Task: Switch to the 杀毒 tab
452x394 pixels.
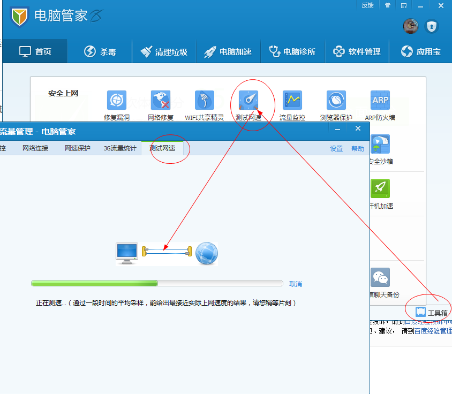Action: tap(100, 51)
